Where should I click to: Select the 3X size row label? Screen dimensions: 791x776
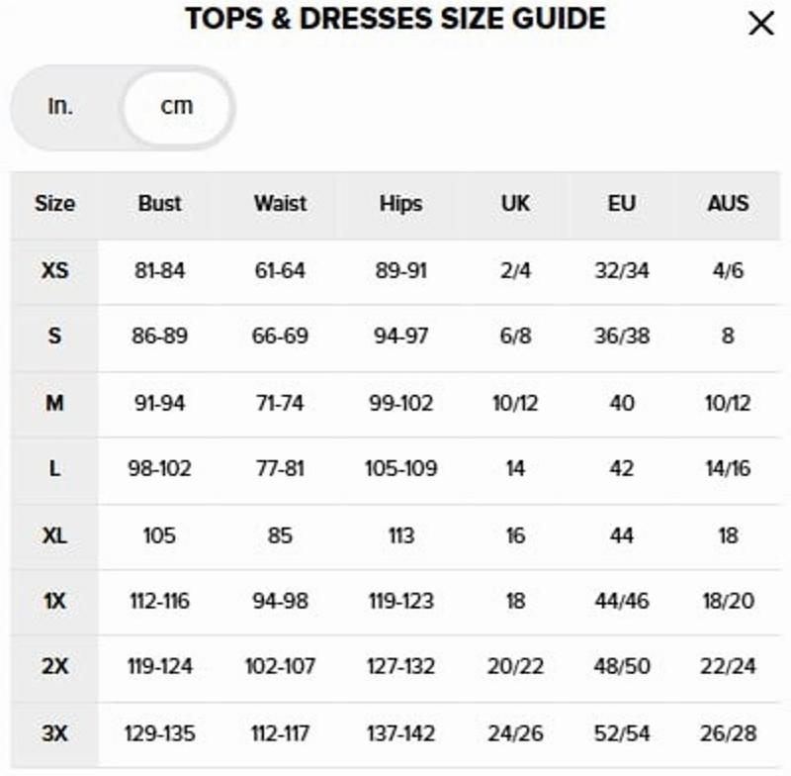pos(54,733)
